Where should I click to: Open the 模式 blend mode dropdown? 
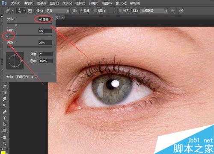point(57,11)
